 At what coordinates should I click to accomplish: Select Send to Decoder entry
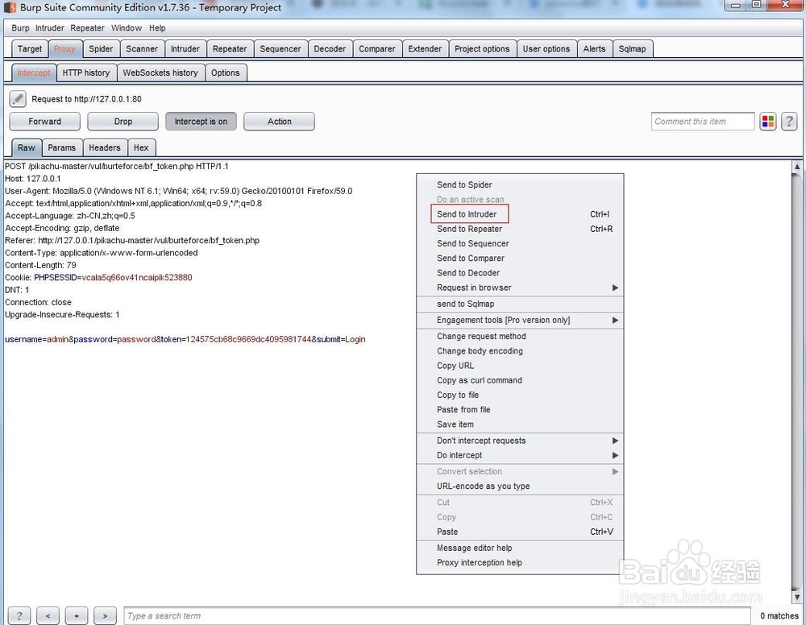pyautogui.click(x=520, y=273)
